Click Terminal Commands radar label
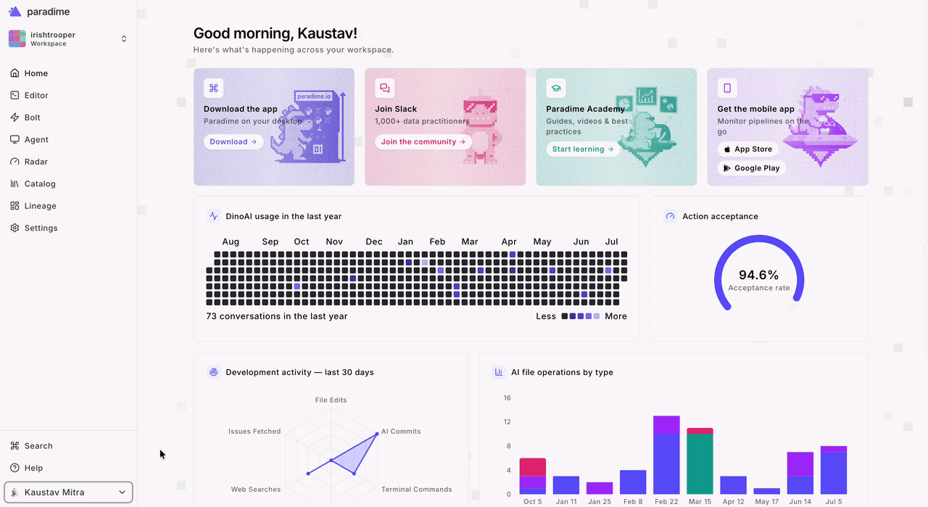Screen dimensions: 928x507 point(417,490)
